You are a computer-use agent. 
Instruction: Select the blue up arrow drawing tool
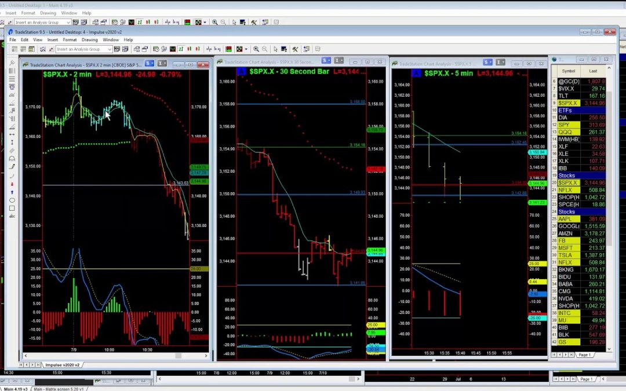[x=12, y=192]
